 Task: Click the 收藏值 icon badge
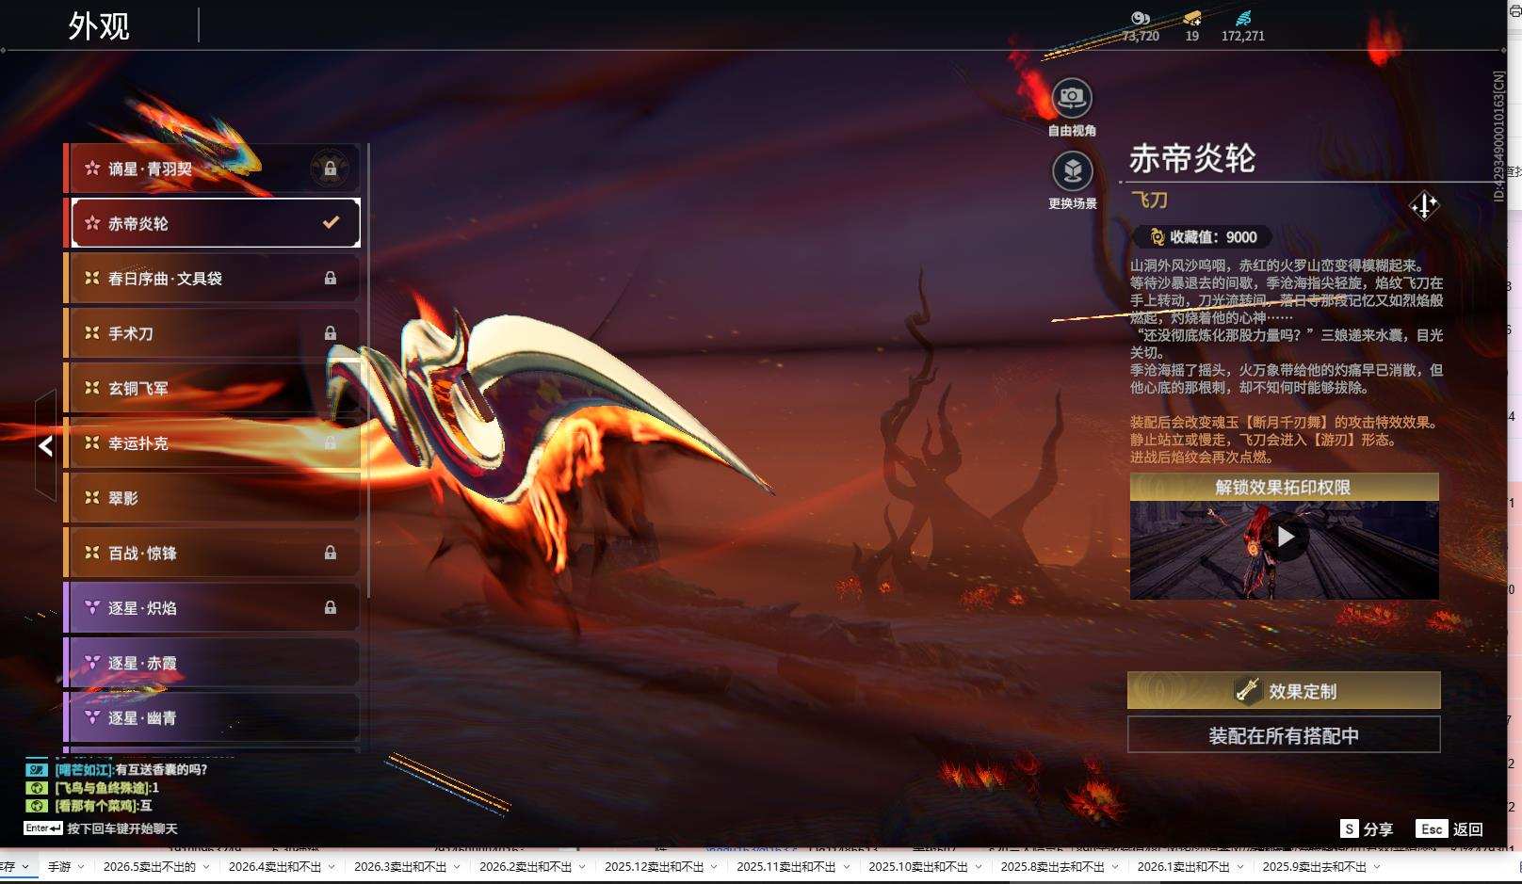(x=1157, y=237)
